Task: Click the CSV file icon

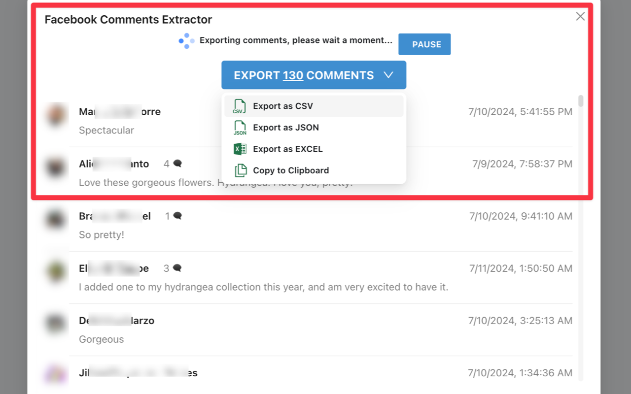Action: (240, 106)
